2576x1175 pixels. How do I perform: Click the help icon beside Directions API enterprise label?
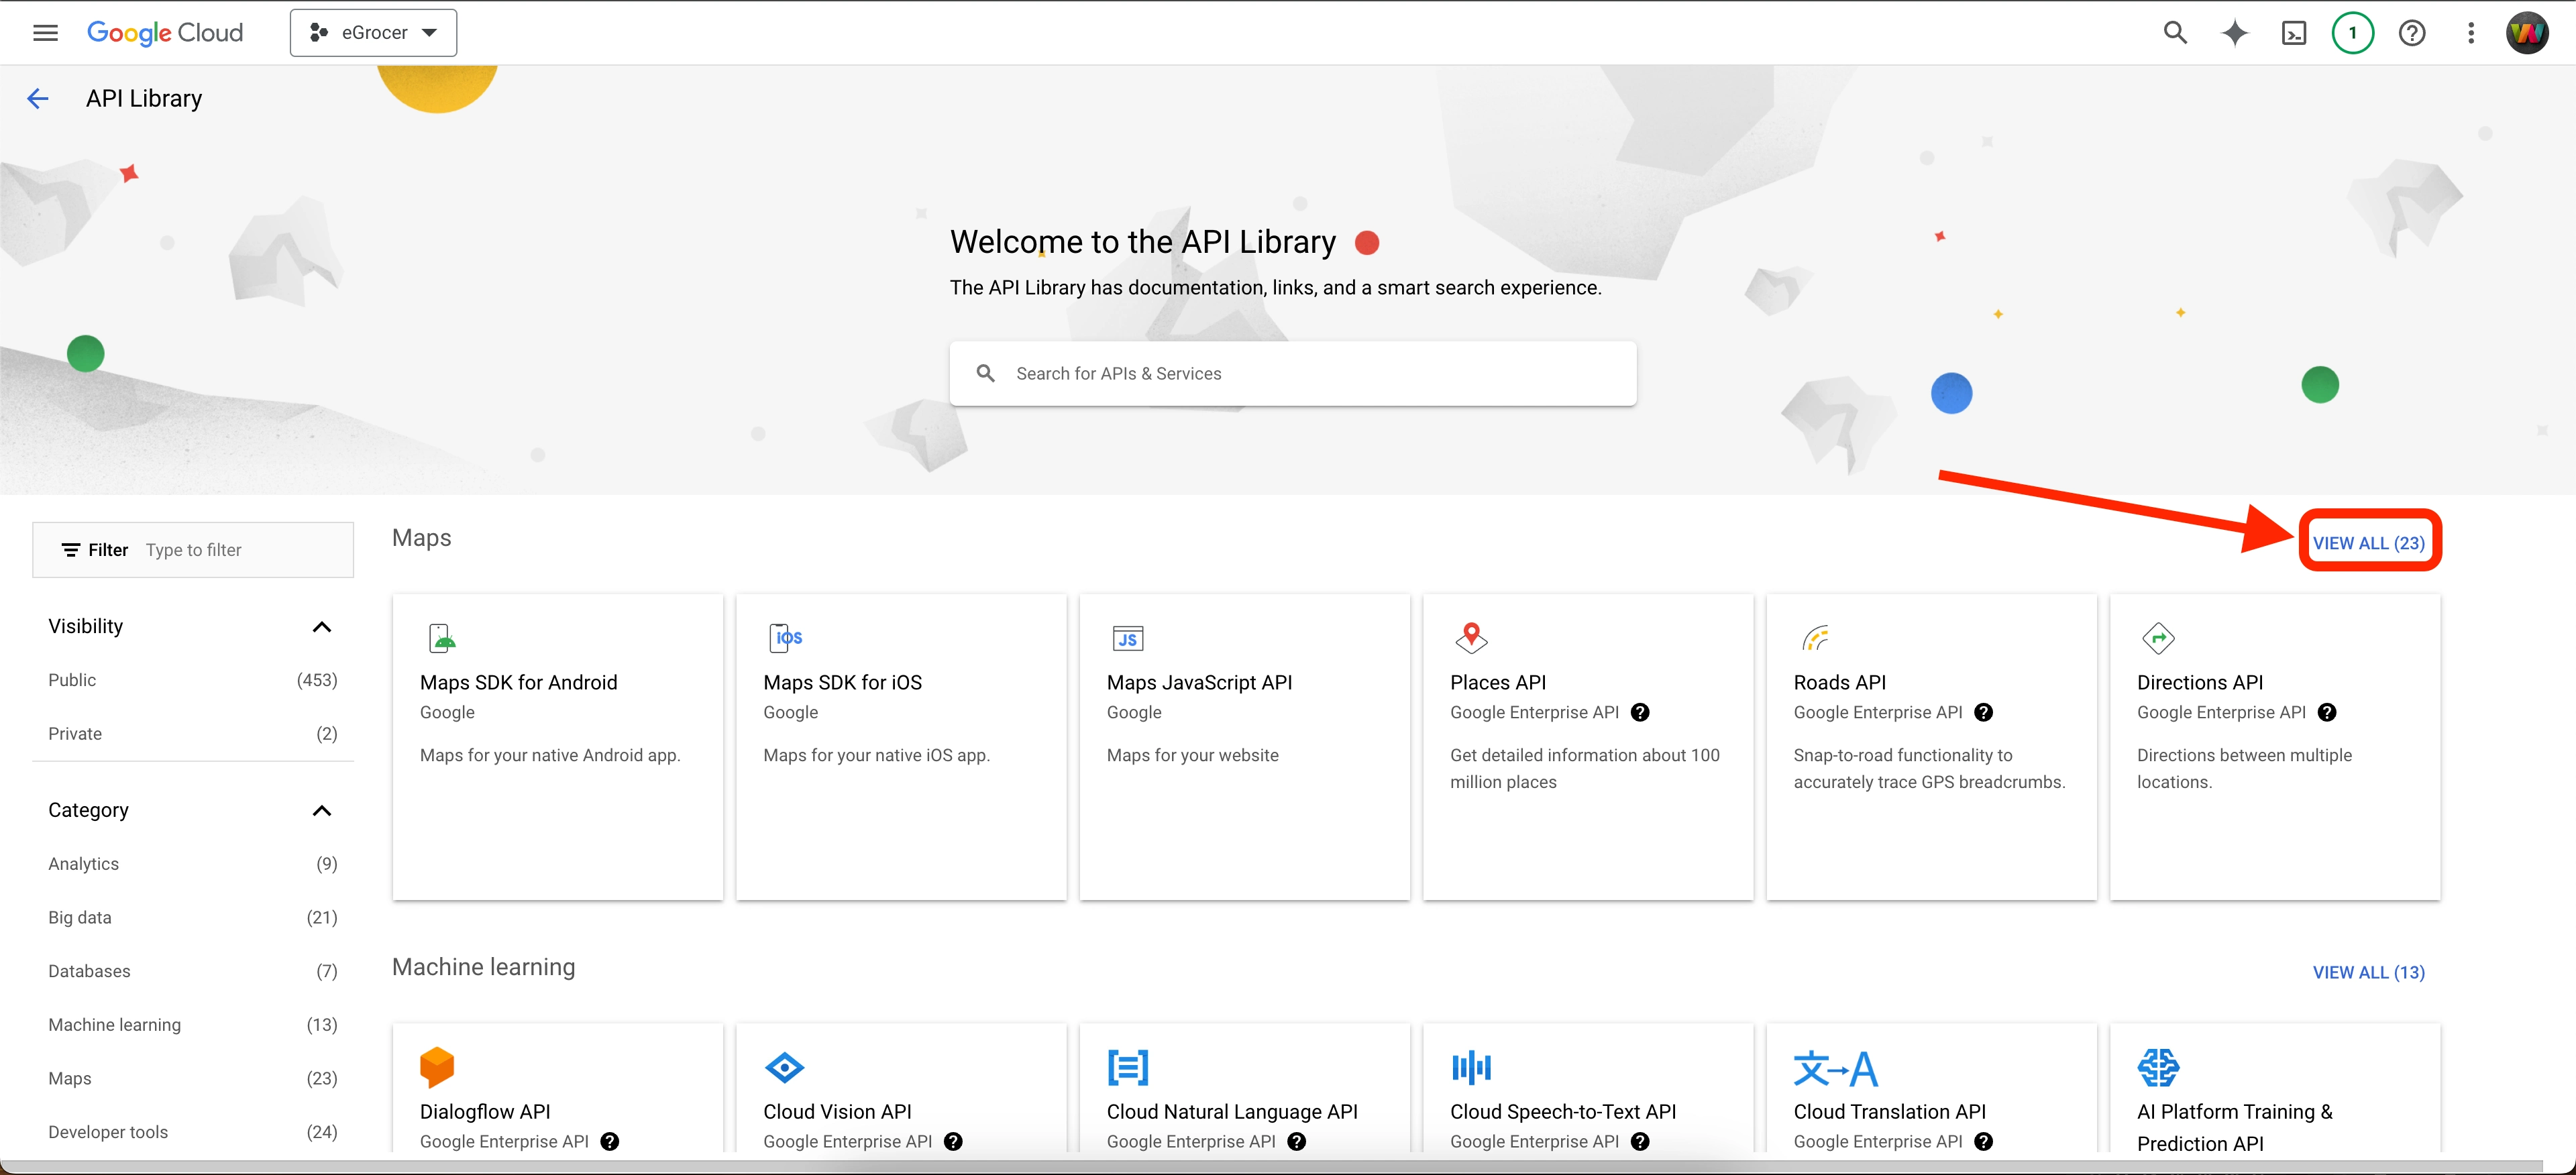point(2327,713)
